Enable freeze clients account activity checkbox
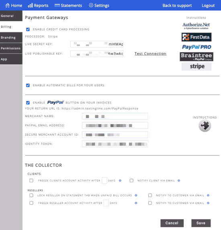This screenshot has width=221, height=230. click(x=31, y=180)
